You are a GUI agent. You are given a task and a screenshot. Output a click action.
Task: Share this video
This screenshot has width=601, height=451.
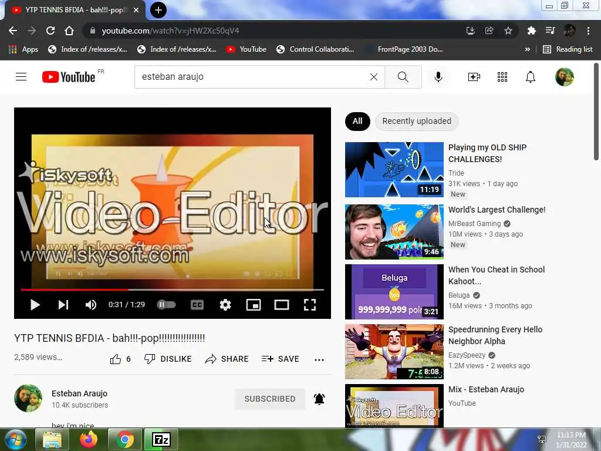click(x=227, y=359)
